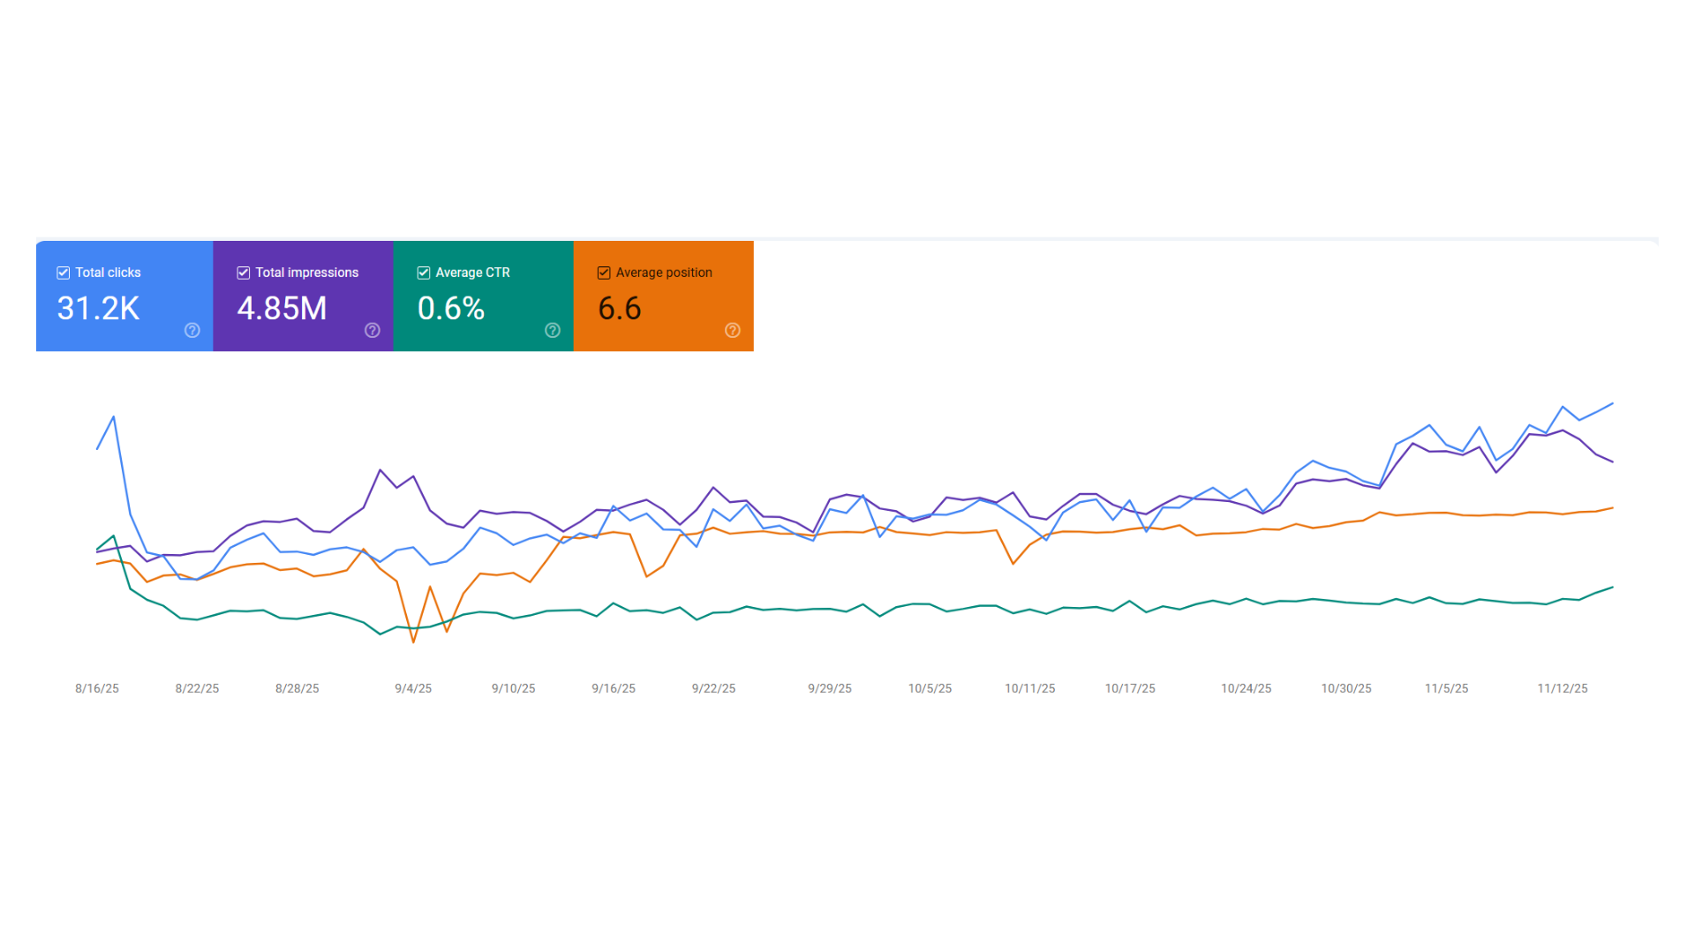1695x944 pixels.
Task: Click the 31.2K clicks value
Action: click(97, 309)
